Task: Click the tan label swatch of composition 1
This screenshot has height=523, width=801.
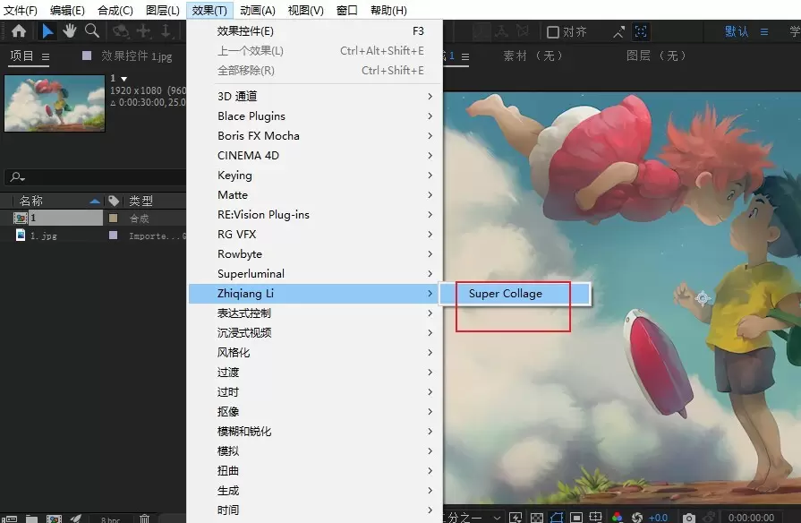Action: [x=114, y=219]
